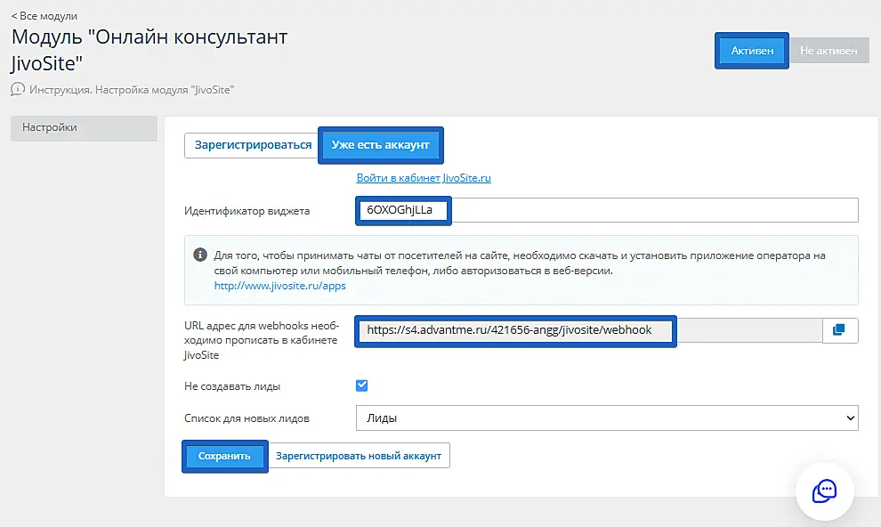The height and width of the screenshot is (527, 881).
Task: Set module status to "Активен"
Action: (x=752, y=51)
